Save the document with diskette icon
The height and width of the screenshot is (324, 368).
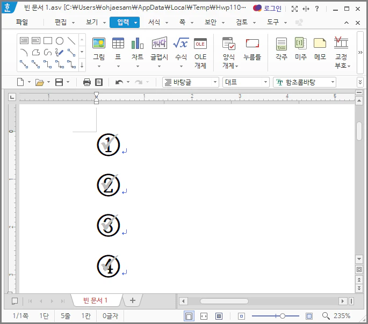(x=59, y=82)
